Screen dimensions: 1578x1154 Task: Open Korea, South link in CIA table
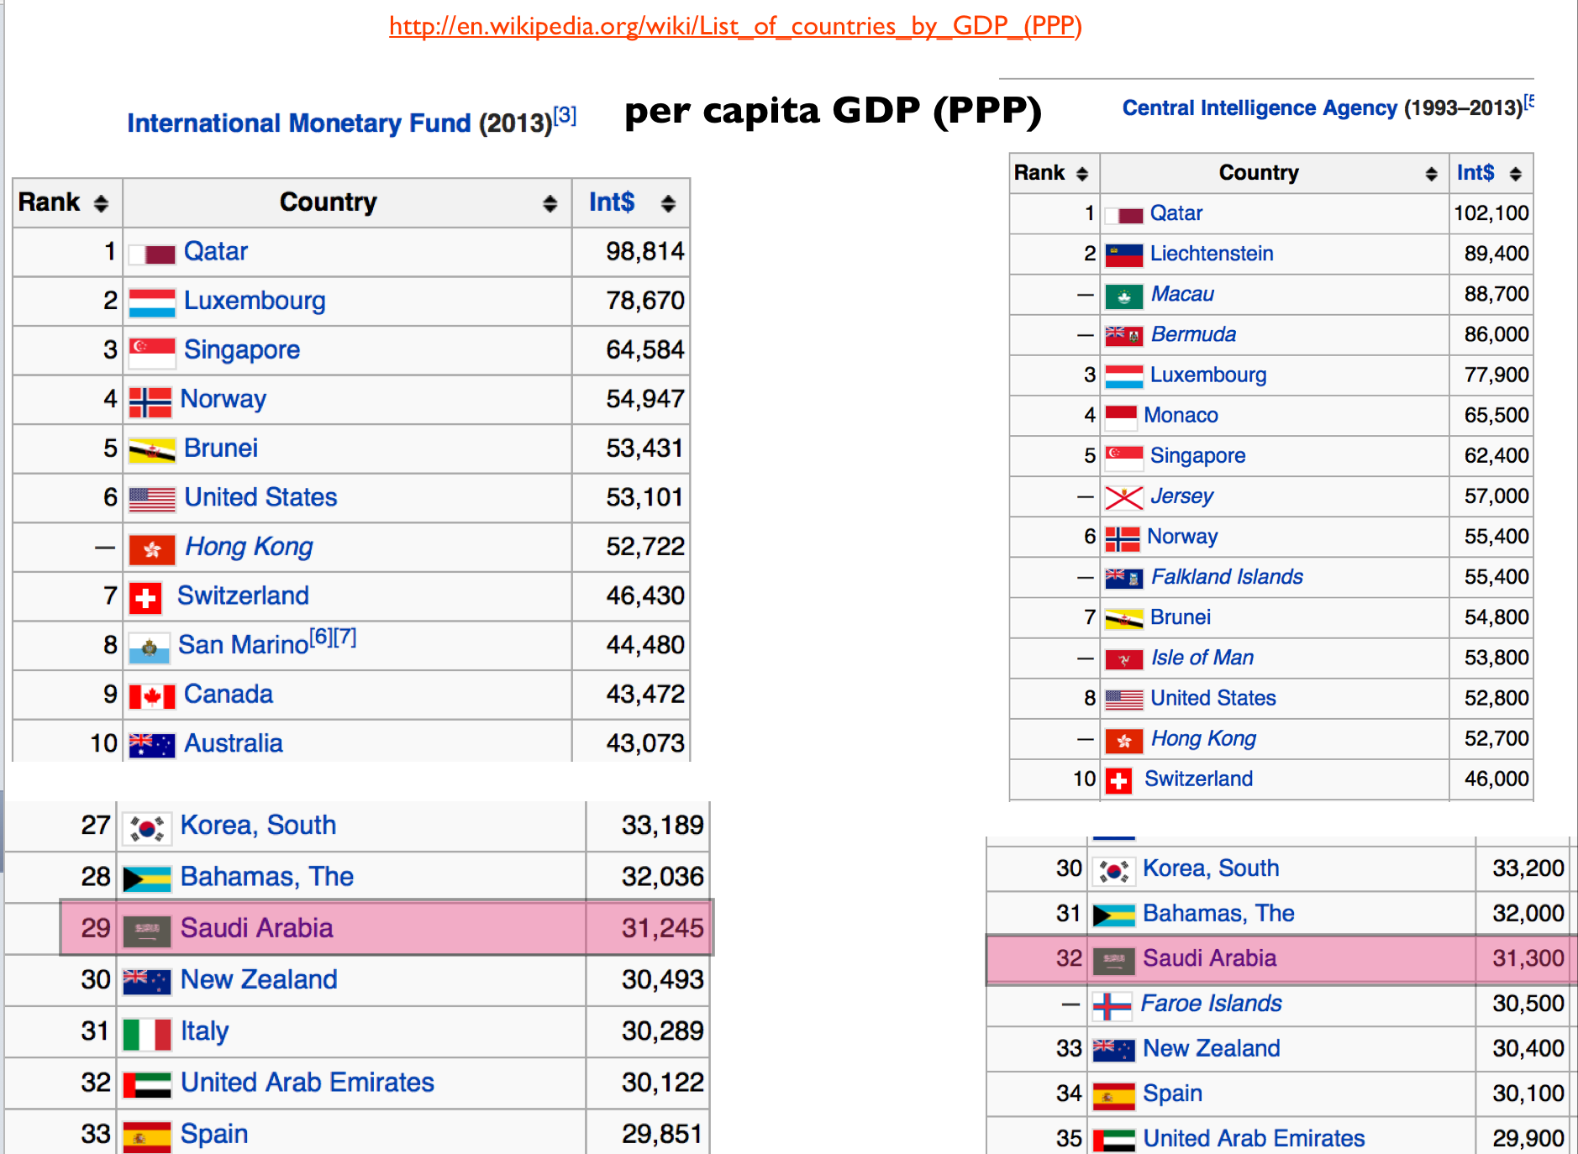click(1211, 868)
